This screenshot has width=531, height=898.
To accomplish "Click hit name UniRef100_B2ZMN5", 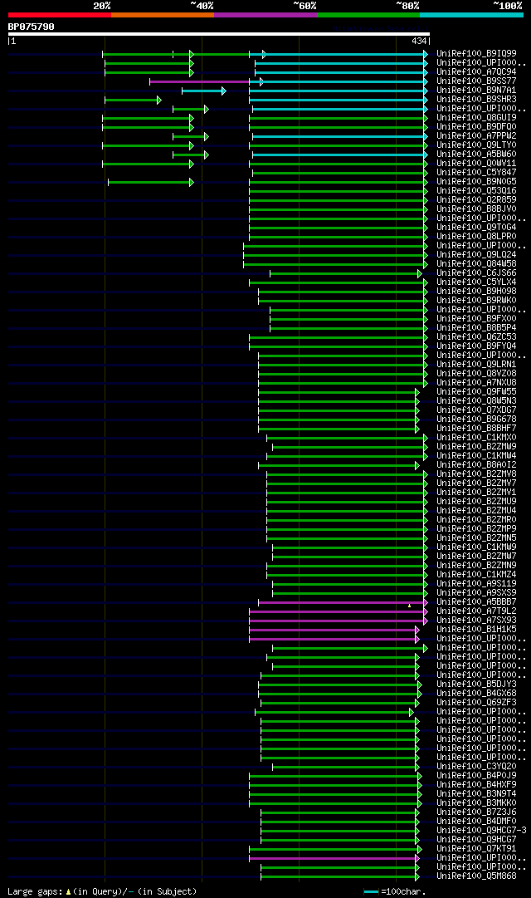I will tap(476, 538).
